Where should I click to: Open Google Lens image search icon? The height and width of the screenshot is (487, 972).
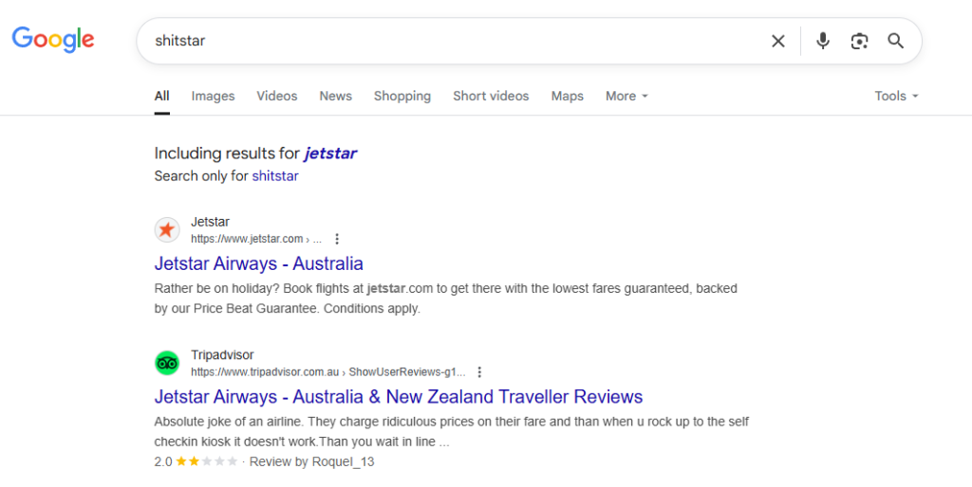click(x=859, y=41)
